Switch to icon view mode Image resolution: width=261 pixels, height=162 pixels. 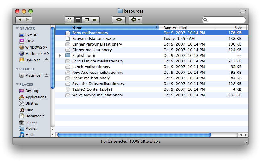coord(69,20)
